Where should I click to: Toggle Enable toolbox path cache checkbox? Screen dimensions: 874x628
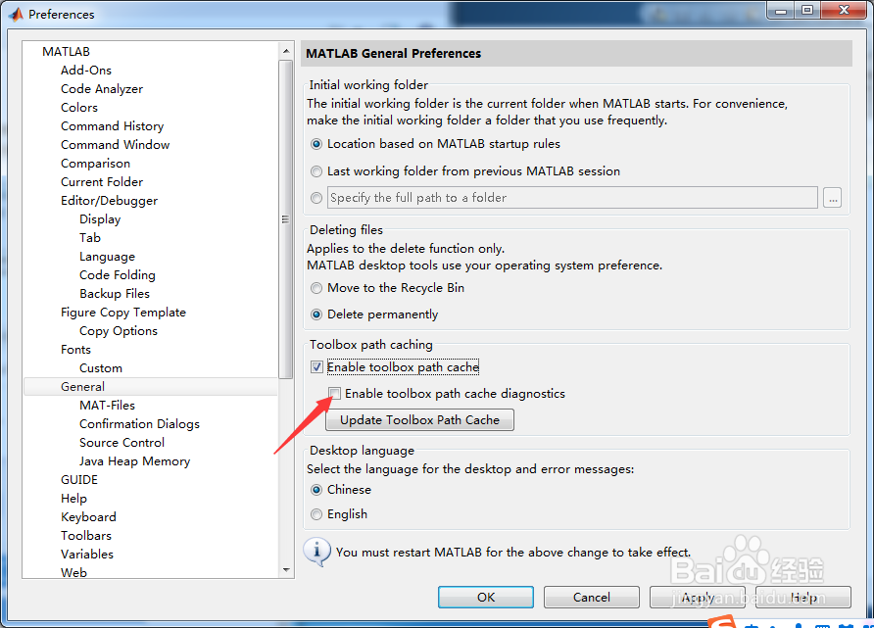316,367
